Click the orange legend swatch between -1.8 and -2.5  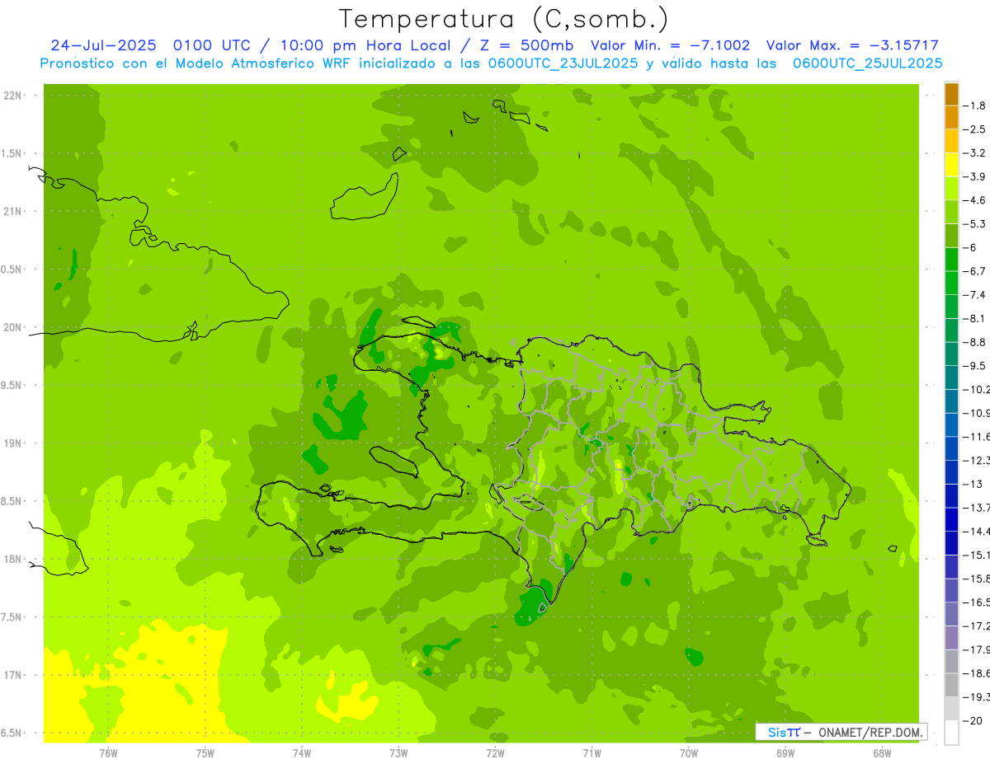click(951, 118)
